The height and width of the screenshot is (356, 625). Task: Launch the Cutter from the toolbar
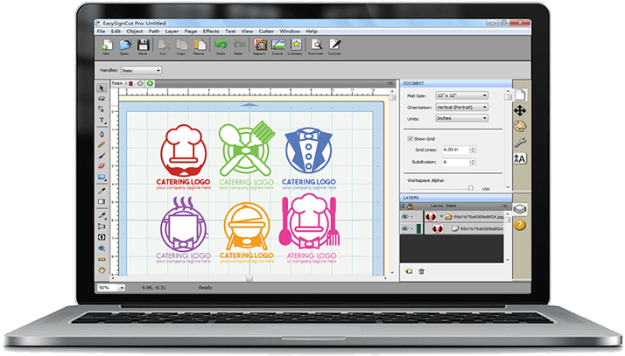click(x=334, y=45)
